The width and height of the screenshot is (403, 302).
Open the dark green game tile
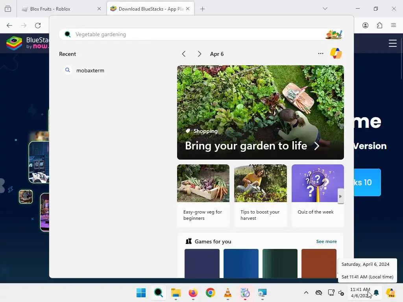[280, 263]
